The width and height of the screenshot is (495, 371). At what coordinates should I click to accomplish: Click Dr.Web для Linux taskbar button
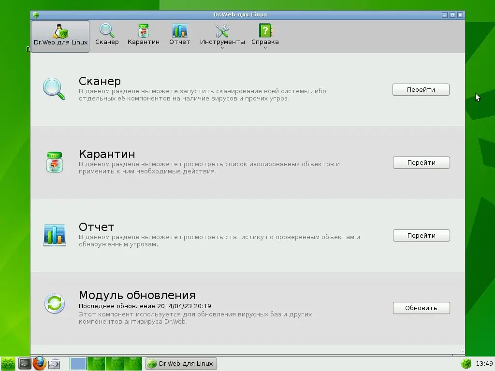tap(181, 363)
